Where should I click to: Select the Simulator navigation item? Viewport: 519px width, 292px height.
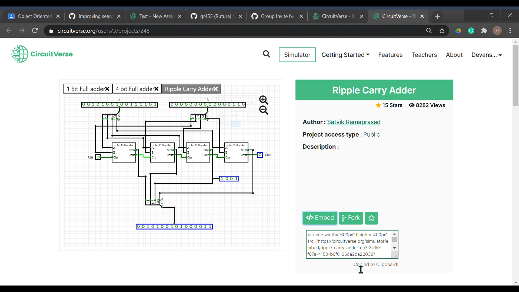[297, 55]
